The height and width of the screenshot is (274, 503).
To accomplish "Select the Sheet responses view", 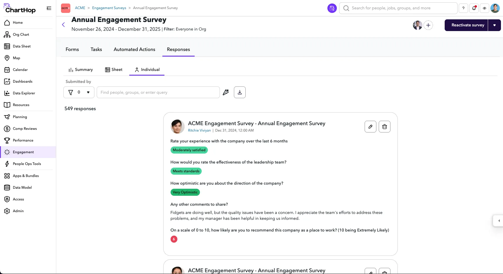I will [114, 70].
